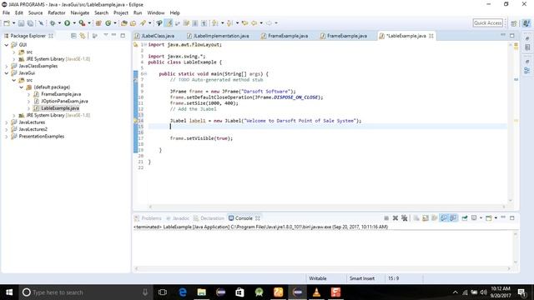Viewport: 534px width, 300px height.
Task: Click the Run Last Tool coverage icon
Action: pos(82,23)
